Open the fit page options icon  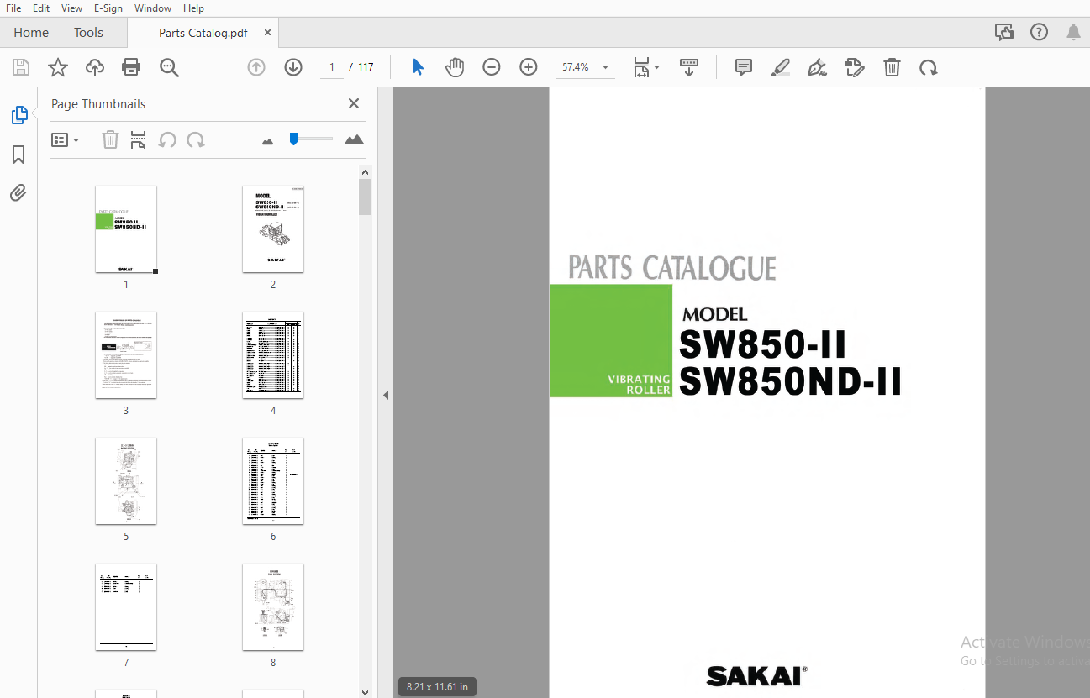(x=645, y=67)
